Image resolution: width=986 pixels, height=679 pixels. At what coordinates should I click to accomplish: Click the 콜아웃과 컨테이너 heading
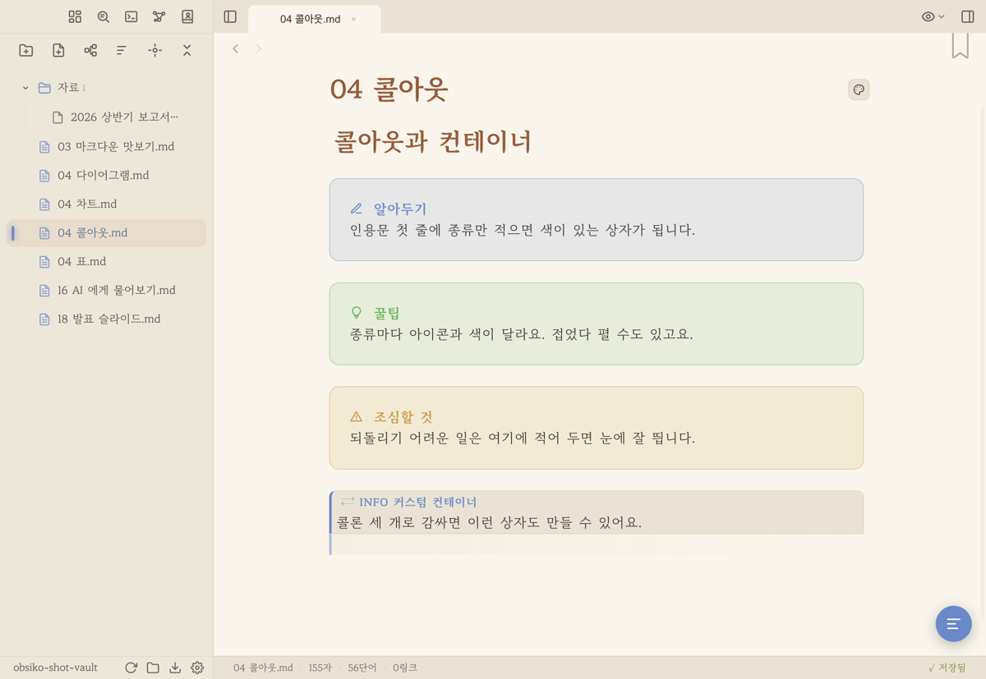point(433,141)
